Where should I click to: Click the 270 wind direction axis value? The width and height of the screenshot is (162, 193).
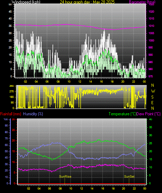pos(11,92)
